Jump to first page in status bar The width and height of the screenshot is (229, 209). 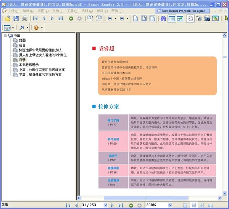68,205
